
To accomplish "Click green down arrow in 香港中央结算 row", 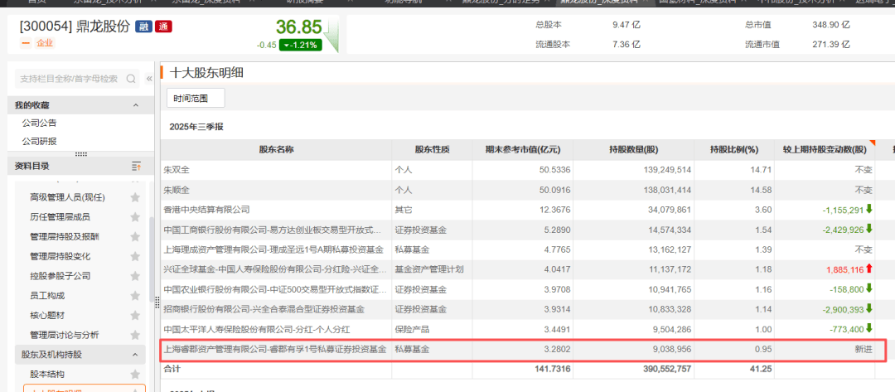I will [x=868, y=210].
